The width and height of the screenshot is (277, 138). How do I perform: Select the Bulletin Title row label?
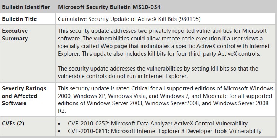19,19
